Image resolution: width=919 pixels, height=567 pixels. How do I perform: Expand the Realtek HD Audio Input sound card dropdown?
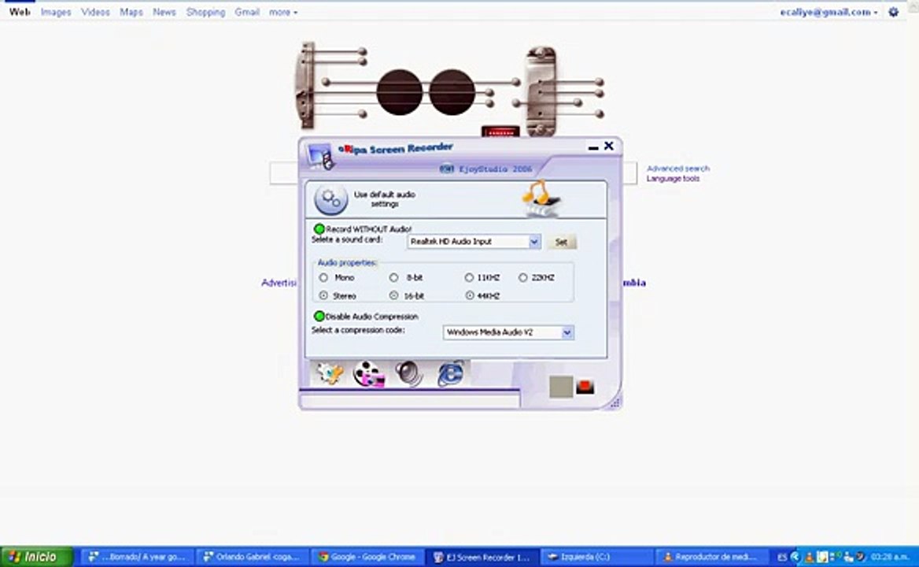pyautogui.click(x=534, y=242)
